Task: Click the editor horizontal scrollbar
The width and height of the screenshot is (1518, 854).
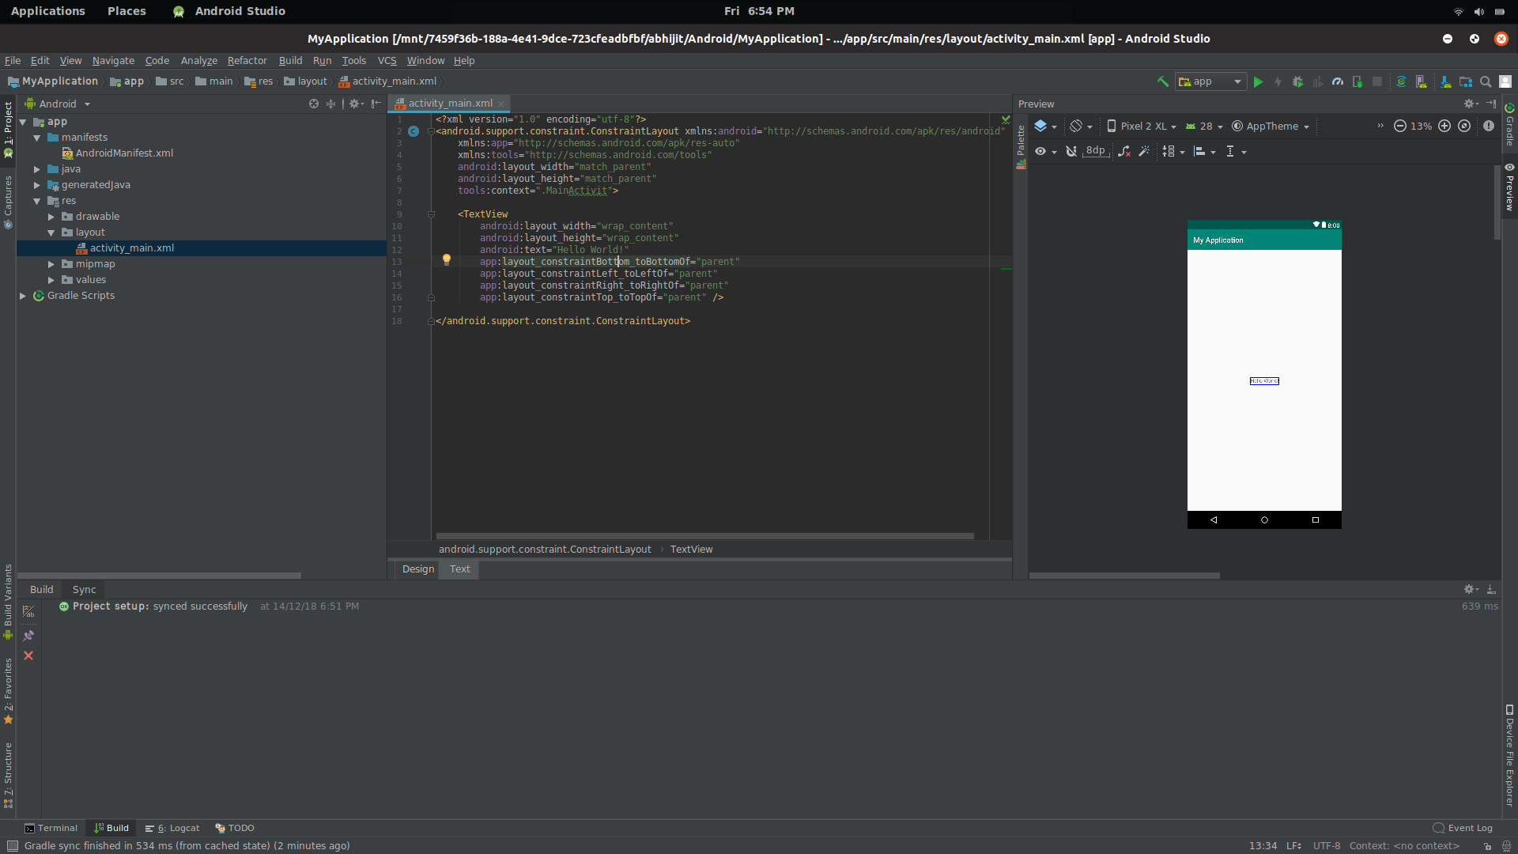Action: 704,536
